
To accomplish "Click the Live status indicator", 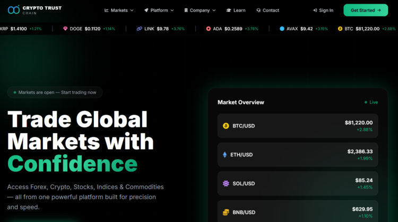I will [x=371, y=102].
